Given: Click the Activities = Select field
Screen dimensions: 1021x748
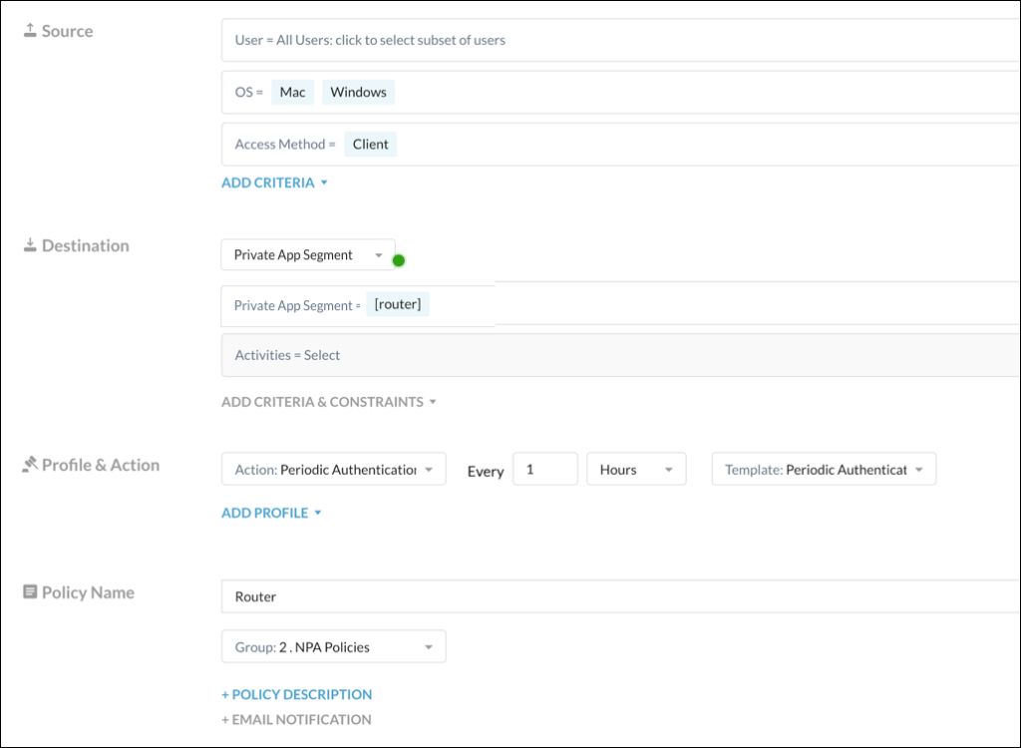Looking at the screenshot, I should point(620,355).
